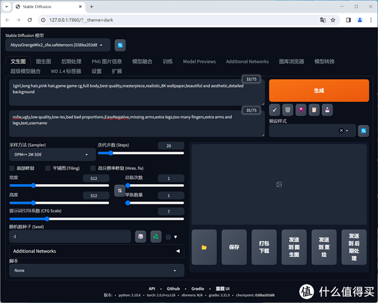The width and height of the screenshot is (378, 303).
Task: Adjust the width slider
Action: click(x=59, y=185)
